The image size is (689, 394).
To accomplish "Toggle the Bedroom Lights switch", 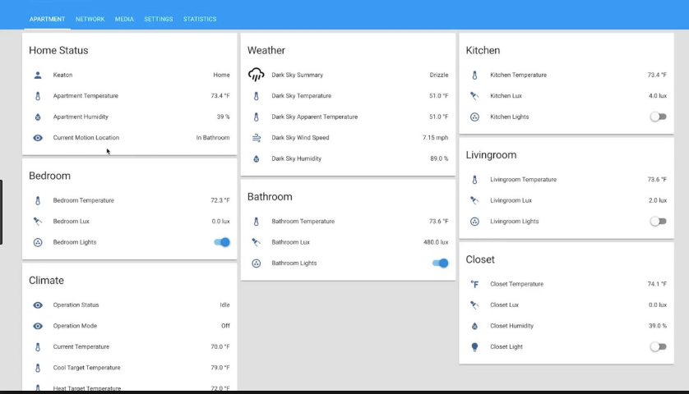I will click(222, 242).
